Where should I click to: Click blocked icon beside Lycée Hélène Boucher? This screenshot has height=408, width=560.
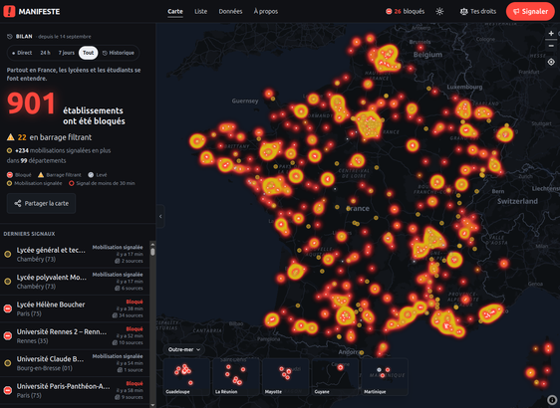[x=8, y=308]
